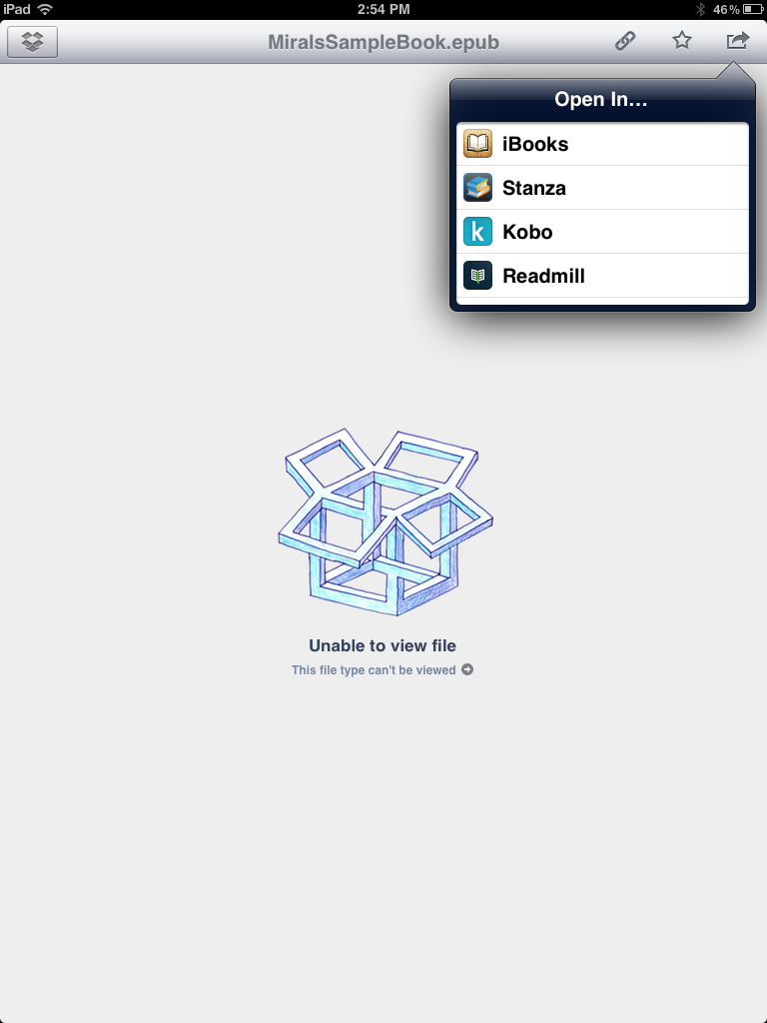This screenshot has width=767, height=1023.
Task: Open the file in Readmill
Action: tap(602, 276)
